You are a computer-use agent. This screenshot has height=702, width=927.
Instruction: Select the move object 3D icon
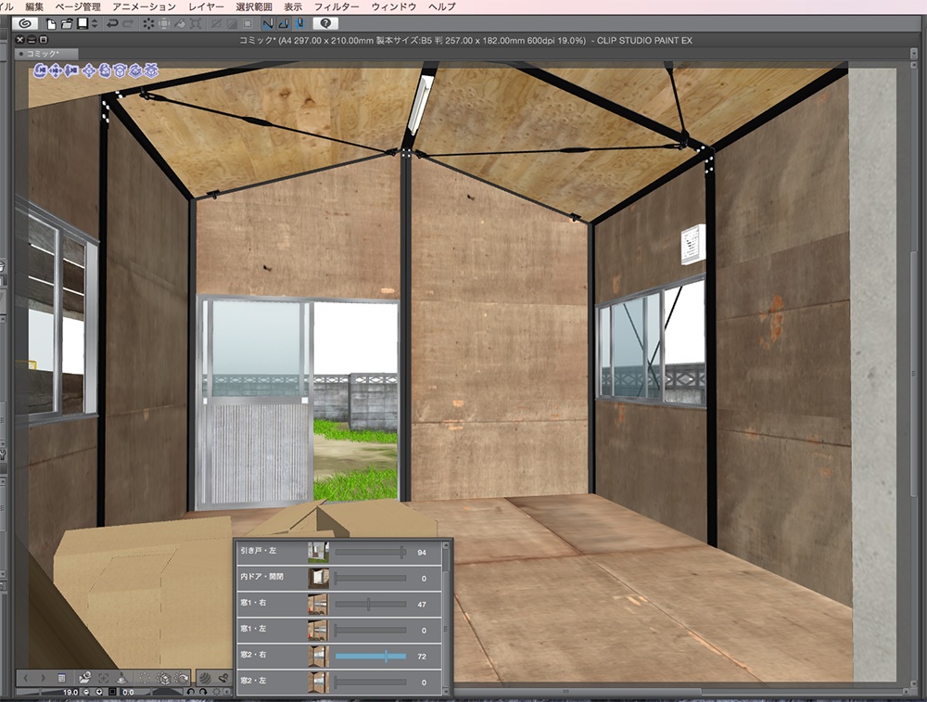click(x=89, y=71)
